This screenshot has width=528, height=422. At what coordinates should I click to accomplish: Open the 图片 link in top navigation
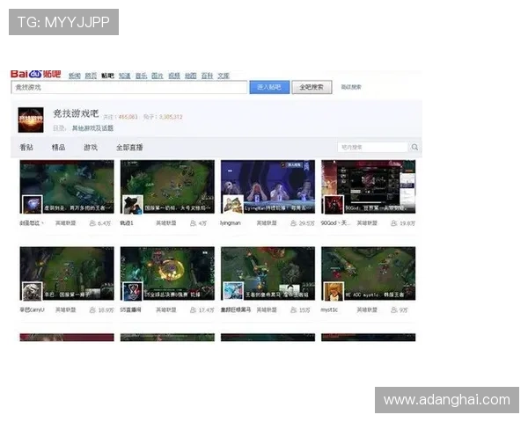point(158,76)
